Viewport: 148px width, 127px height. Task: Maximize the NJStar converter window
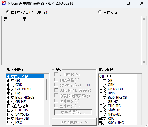128,3
